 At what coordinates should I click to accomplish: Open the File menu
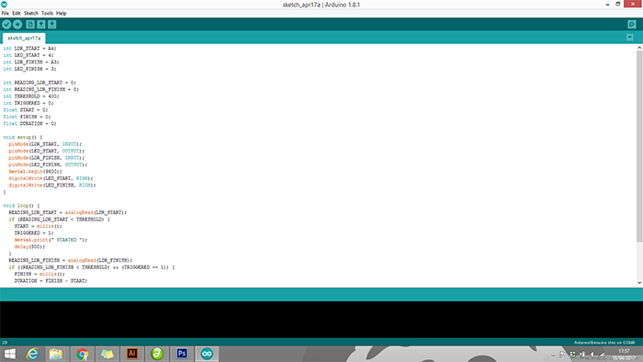pyautogui.click(x=5, y=13)
